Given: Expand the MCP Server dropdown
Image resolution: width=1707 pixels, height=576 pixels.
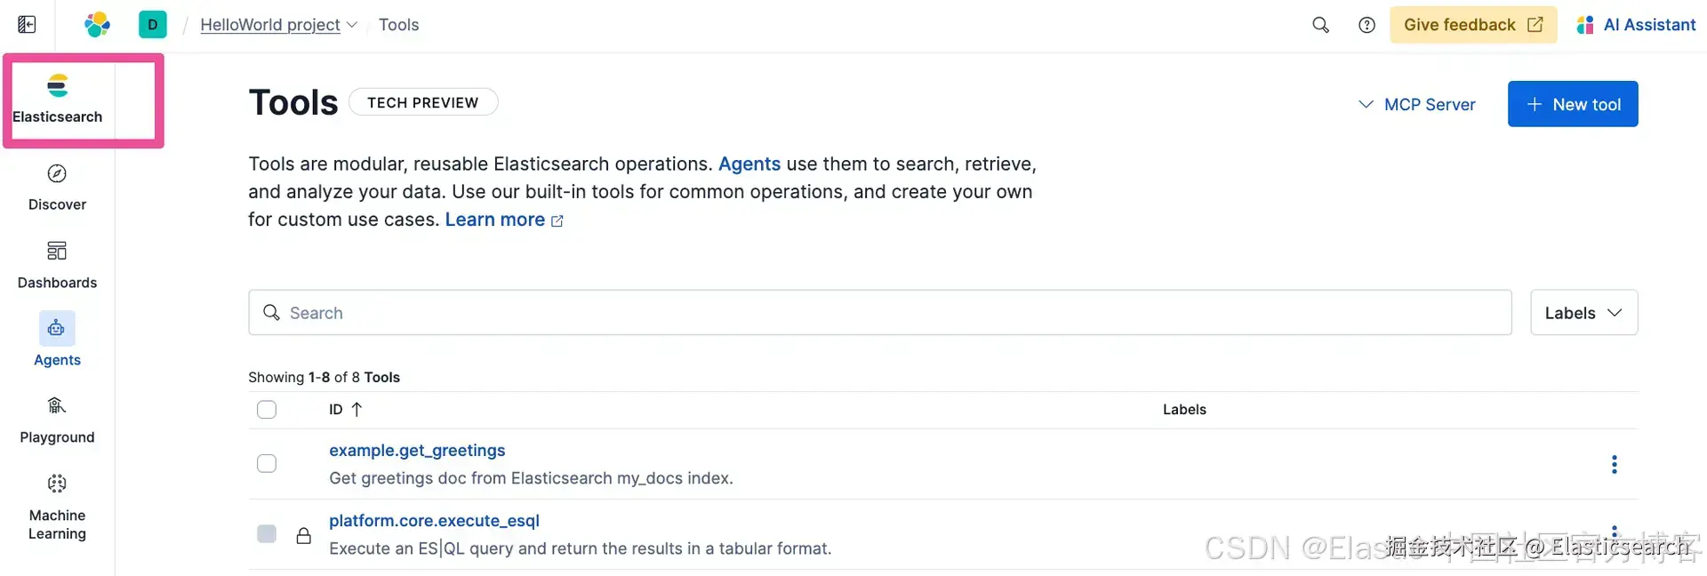Looking at the screenshot, I should pos(1417,105).
